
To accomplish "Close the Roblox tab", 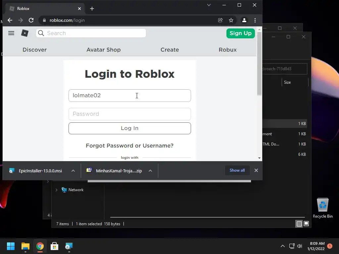I will coord(79,9).
